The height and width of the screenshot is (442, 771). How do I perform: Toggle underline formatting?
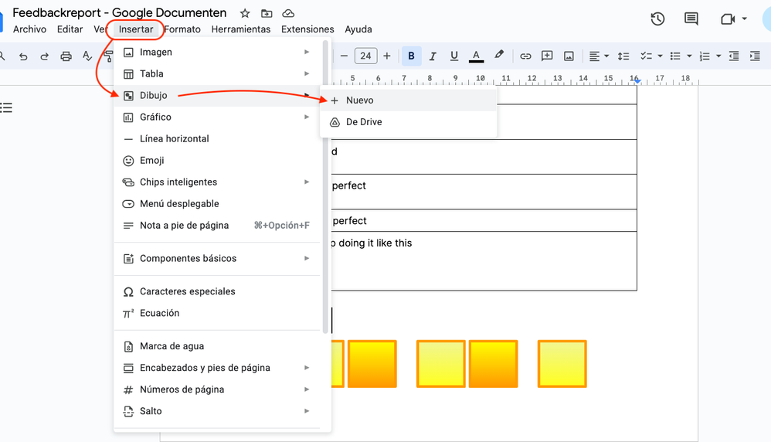[453, 56]
